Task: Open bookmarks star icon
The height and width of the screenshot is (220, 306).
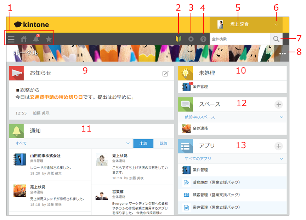Action: coord(49,39)
